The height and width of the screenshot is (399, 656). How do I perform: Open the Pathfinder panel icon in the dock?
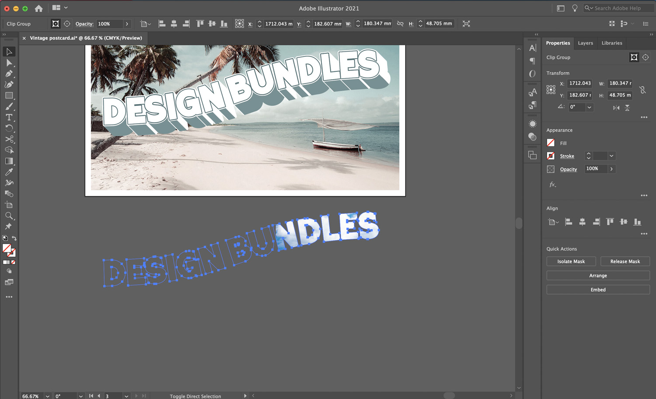tap(532, 155)
